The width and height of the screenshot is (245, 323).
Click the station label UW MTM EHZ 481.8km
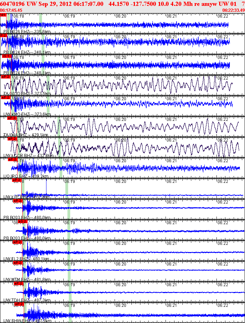(x=27, y=280)
